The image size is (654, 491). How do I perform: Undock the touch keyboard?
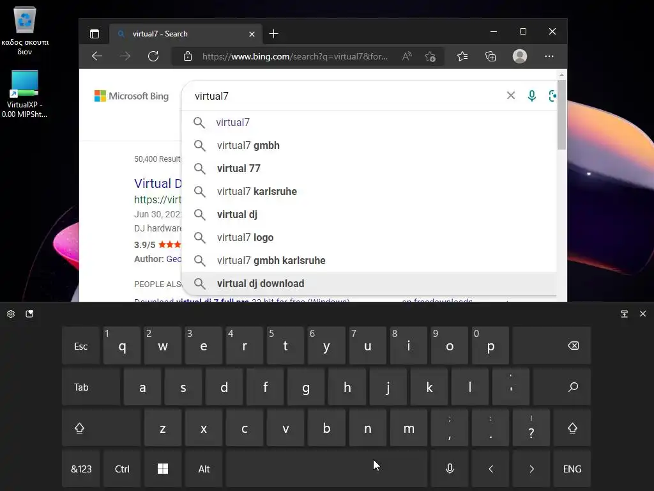click(x=624, y=314)
